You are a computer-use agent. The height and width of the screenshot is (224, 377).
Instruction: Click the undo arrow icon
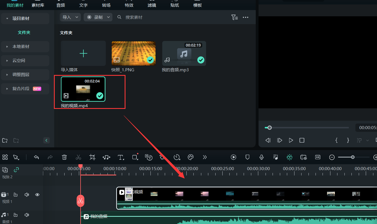[36, 157]
